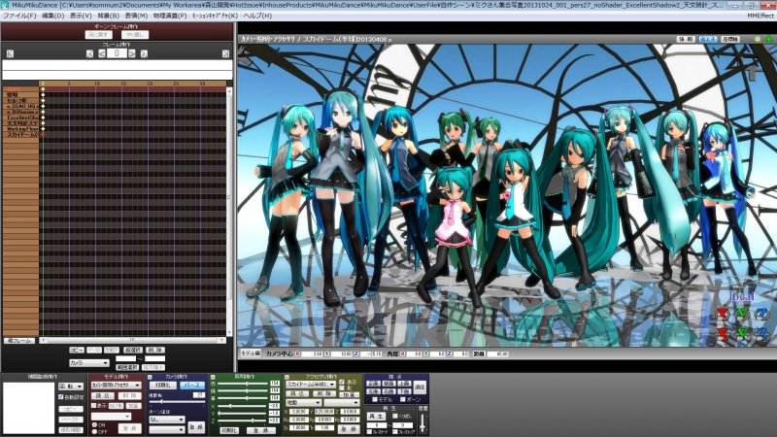Click the Z move gizmo icon
Viewport: 777px width, 437px height.
tap(761, 333)
